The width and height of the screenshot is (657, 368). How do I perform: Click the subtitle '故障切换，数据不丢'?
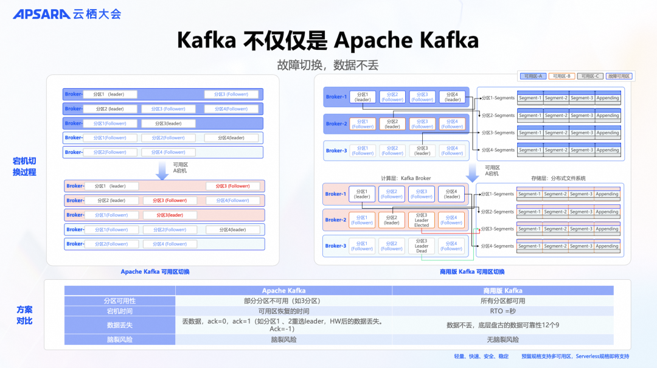[328, 65]
